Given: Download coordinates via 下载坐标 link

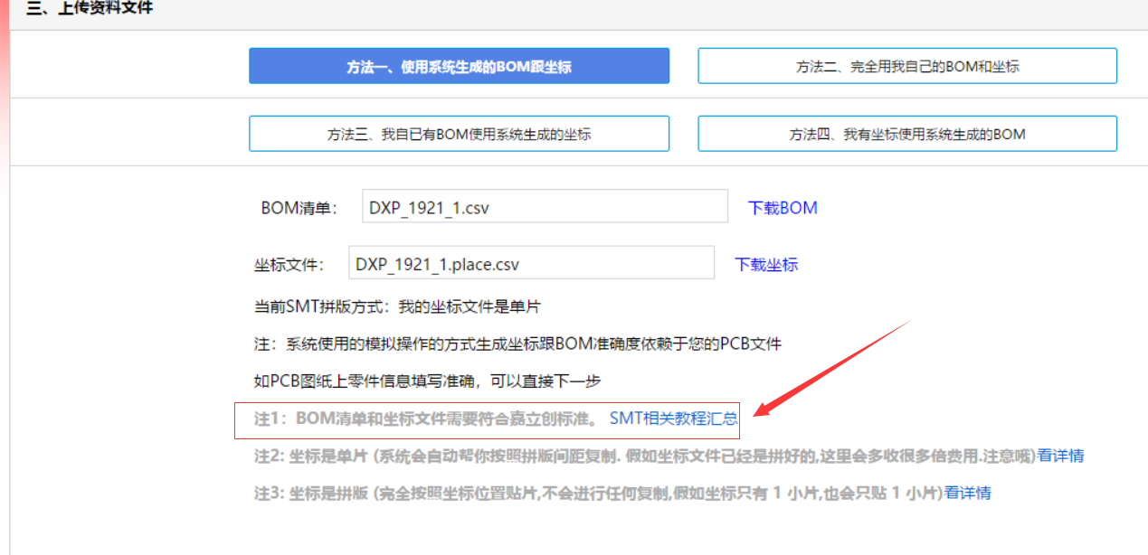Looking at the screenshot, I should 766,265.
